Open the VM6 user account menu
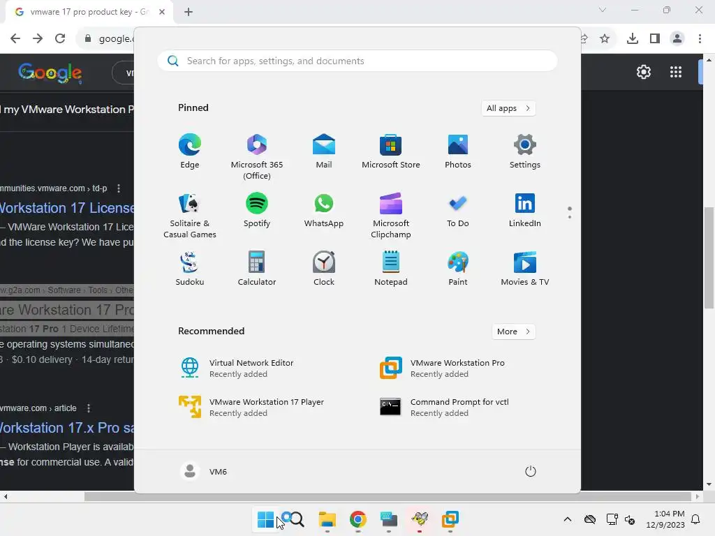Image resolution: width=715 pixels, height=536 pixels. point(204,471)
